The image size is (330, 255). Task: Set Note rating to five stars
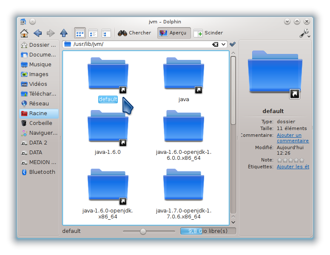[x=302, y=160]
